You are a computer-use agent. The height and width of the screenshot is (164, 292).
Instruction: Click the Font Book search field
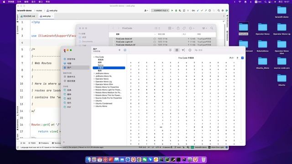[200, 50]
